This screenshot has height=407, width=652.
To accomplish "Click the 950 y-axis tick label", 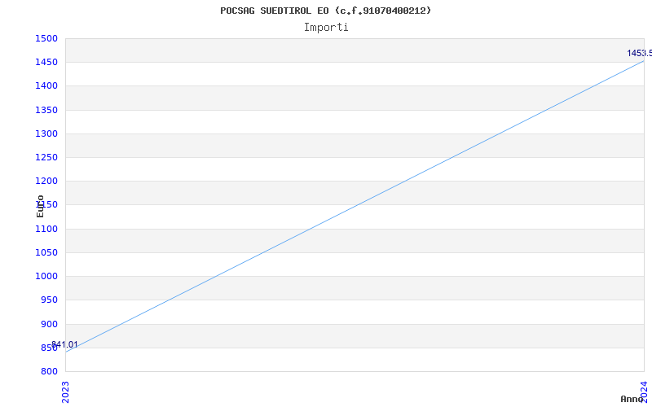I will tap(49, 300).
